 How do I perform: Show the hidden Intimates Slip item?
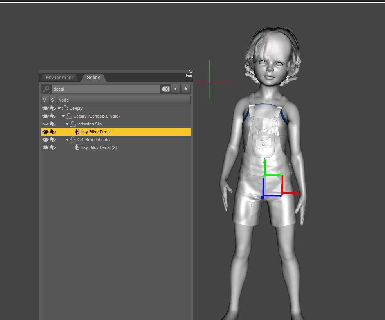(45, 124)
